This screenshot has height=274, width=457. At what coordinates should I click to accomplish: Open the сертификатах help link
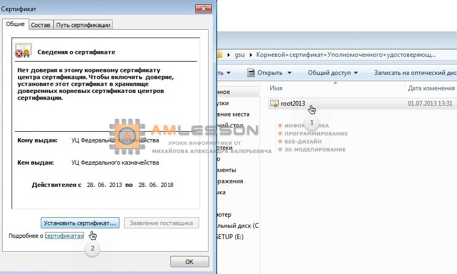[x=64, y=236]
